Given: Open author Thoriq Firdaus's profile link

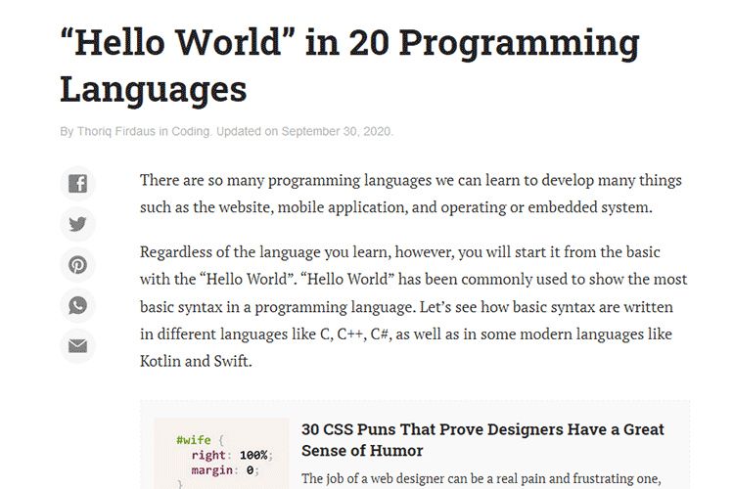Looking at the screenshot, I should 117,131.
